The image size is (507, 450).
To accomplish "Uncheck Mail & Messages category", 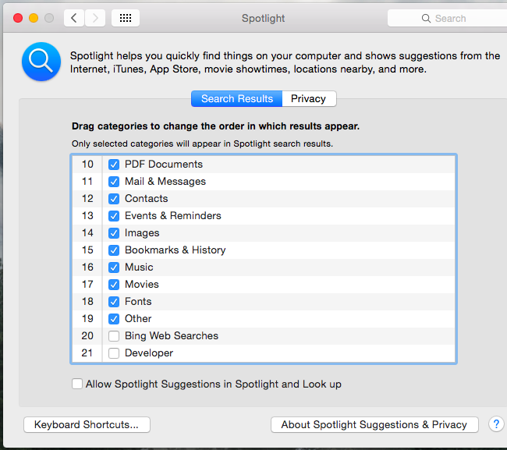I will (x=114, y=182).
